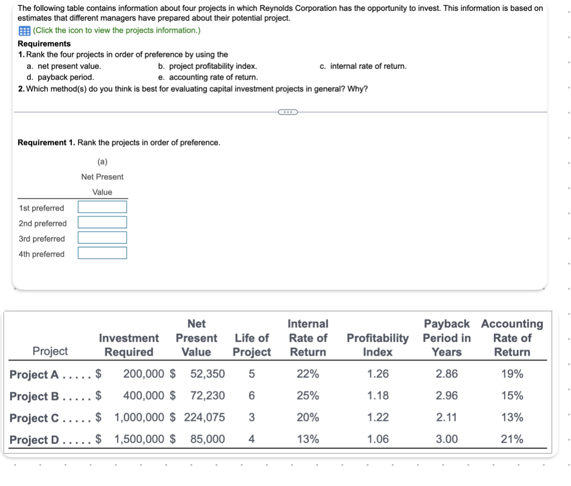Click the Payback Period in Years column header

click(447, 338)
